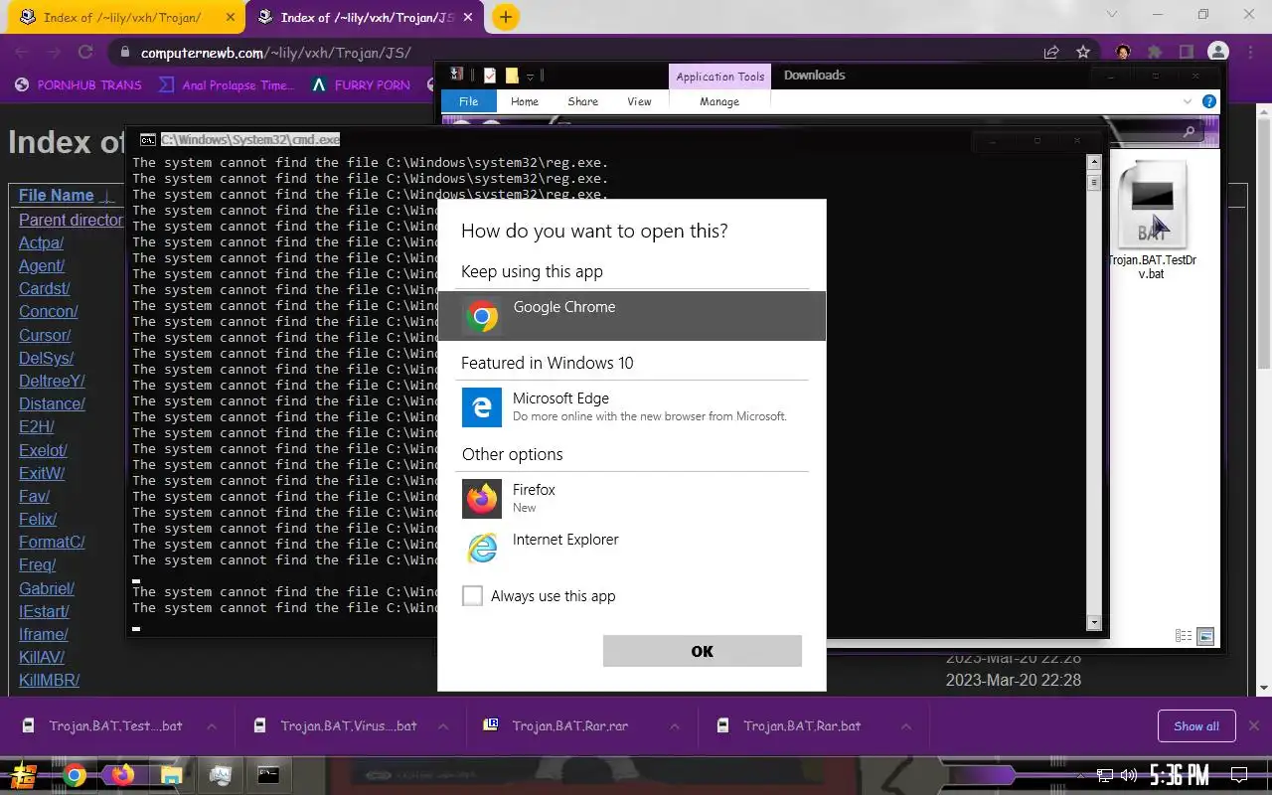Viewport: 1272px width, 795px height.
Task: Open the network icon in the tray
Action: pyautogui.click(x=1106, y=775)
